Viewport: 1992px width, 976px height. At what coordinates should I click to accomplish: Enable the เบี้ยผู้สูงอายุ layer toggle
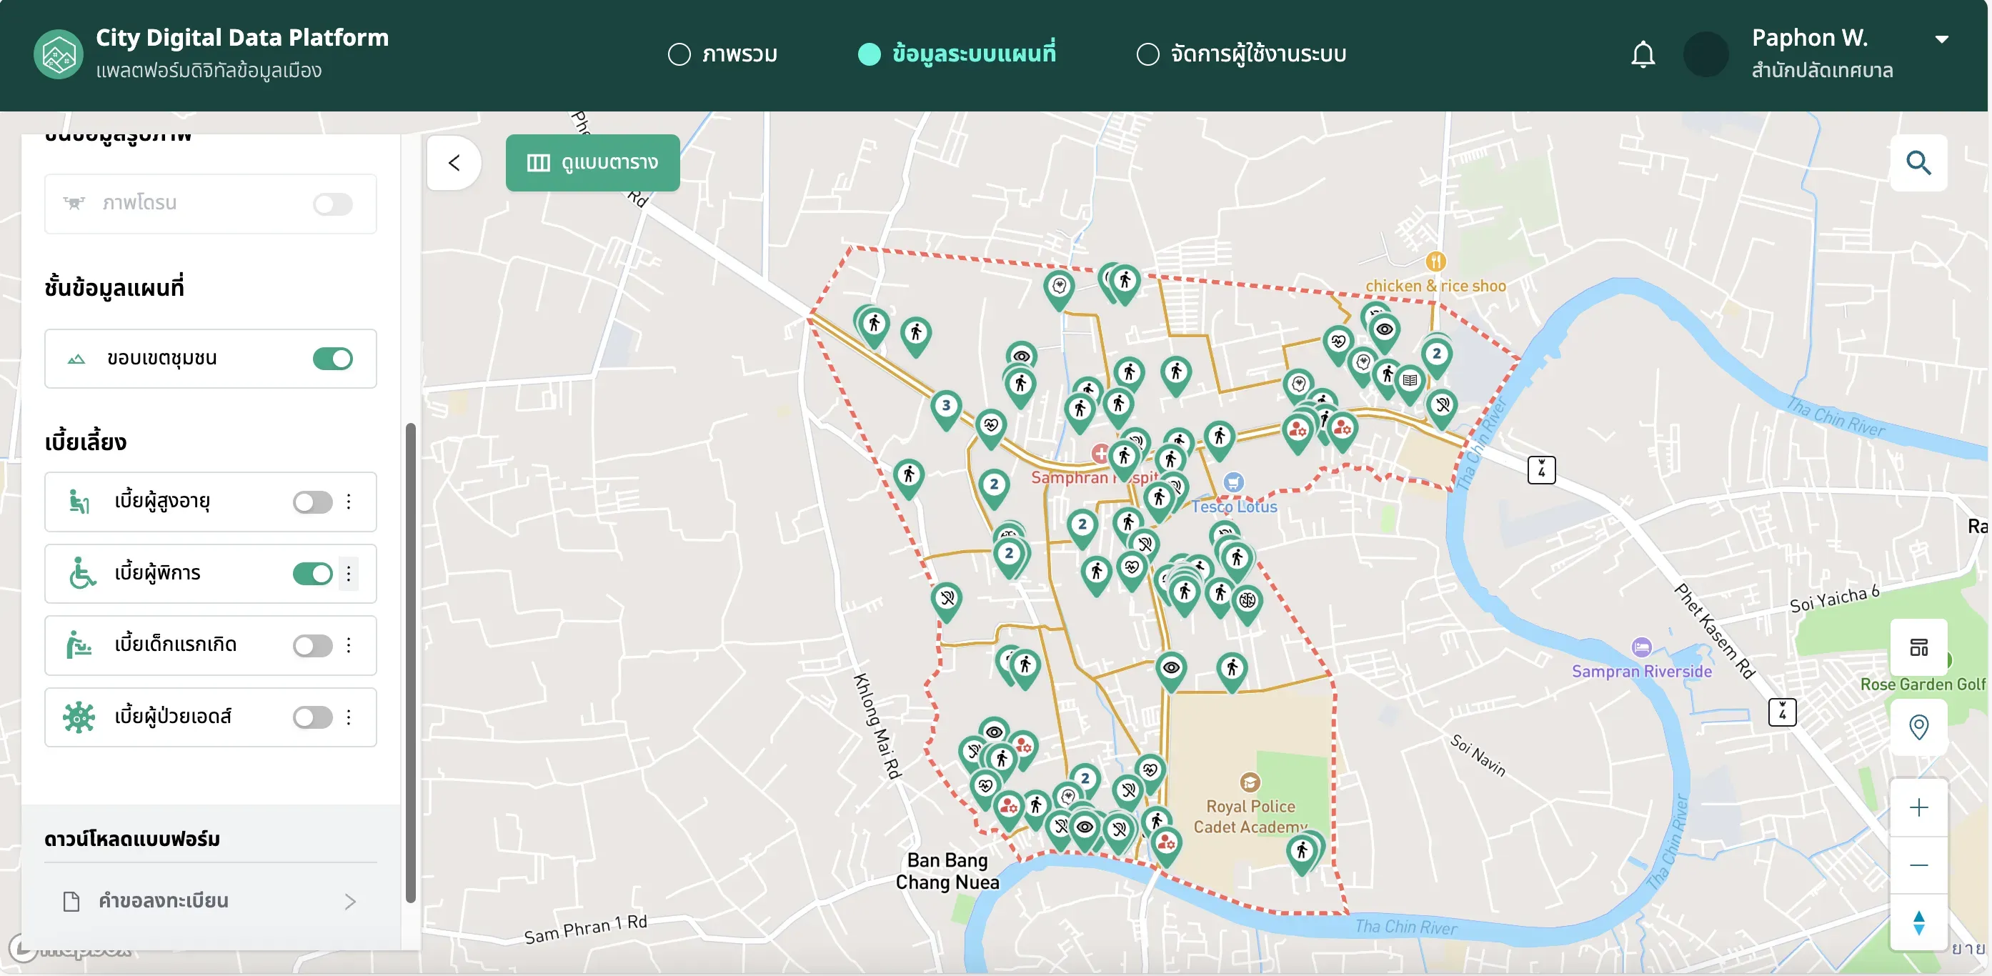click(x=312, y=502)
